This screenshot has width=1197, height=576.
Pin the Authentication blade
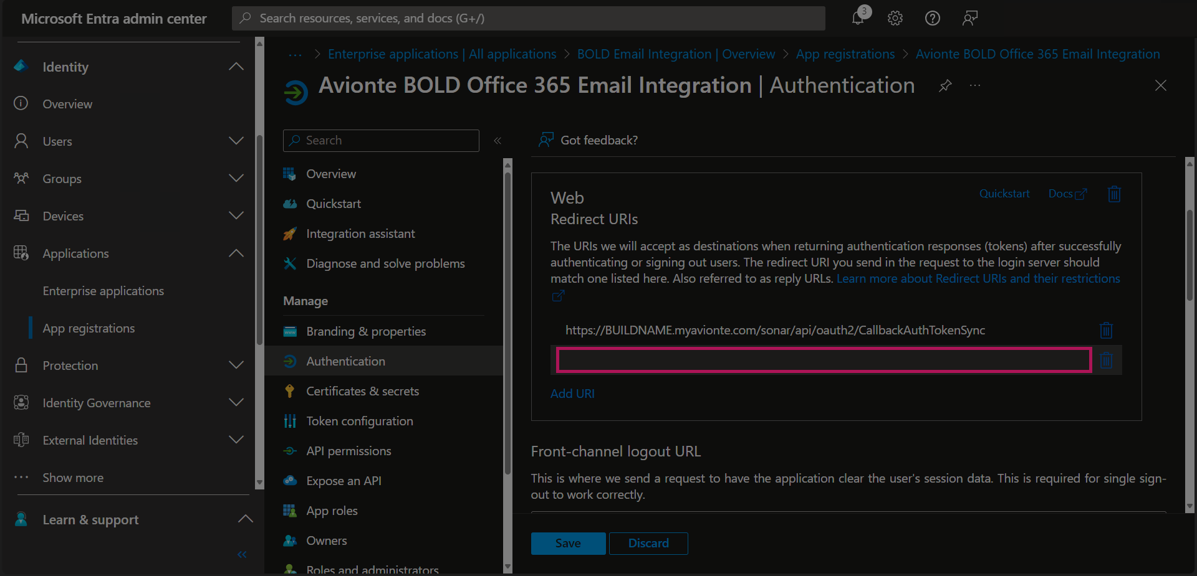945,85
